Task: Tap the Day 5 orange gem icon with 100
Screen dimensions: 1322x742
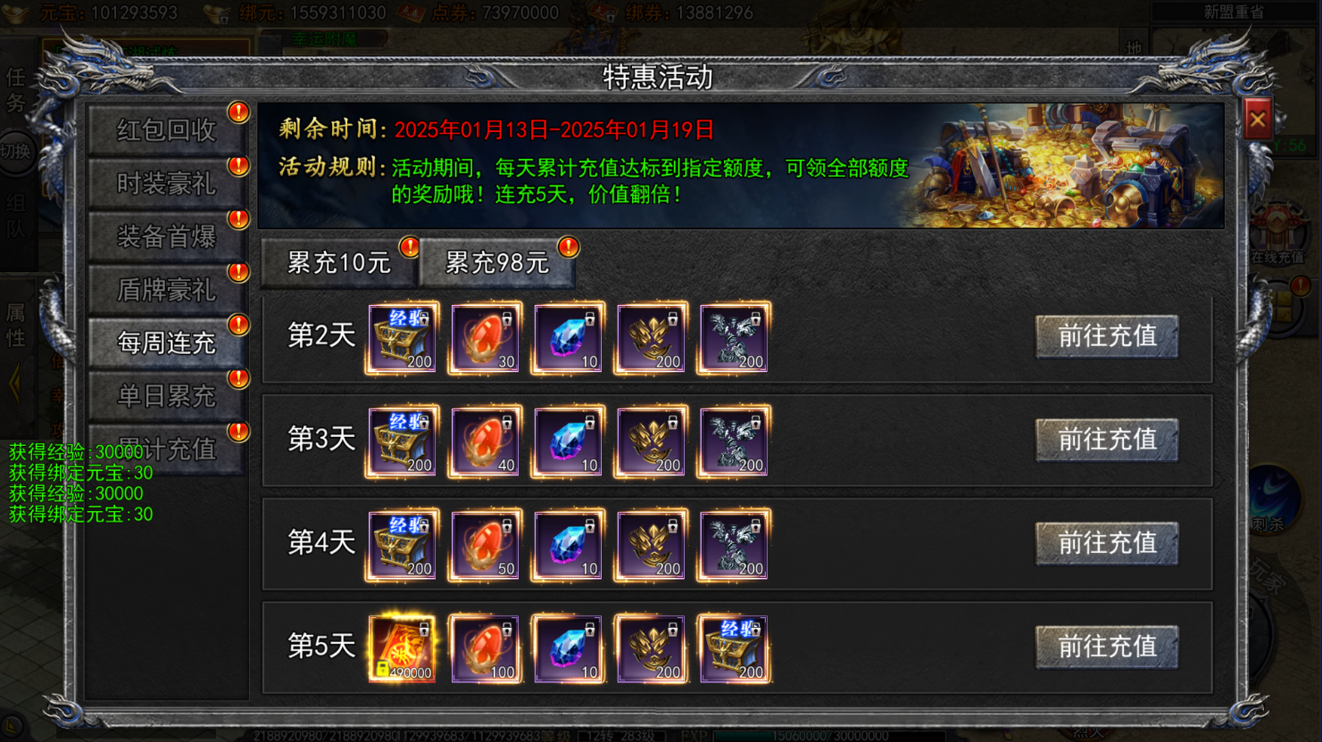Action: [x=486, y=648]
